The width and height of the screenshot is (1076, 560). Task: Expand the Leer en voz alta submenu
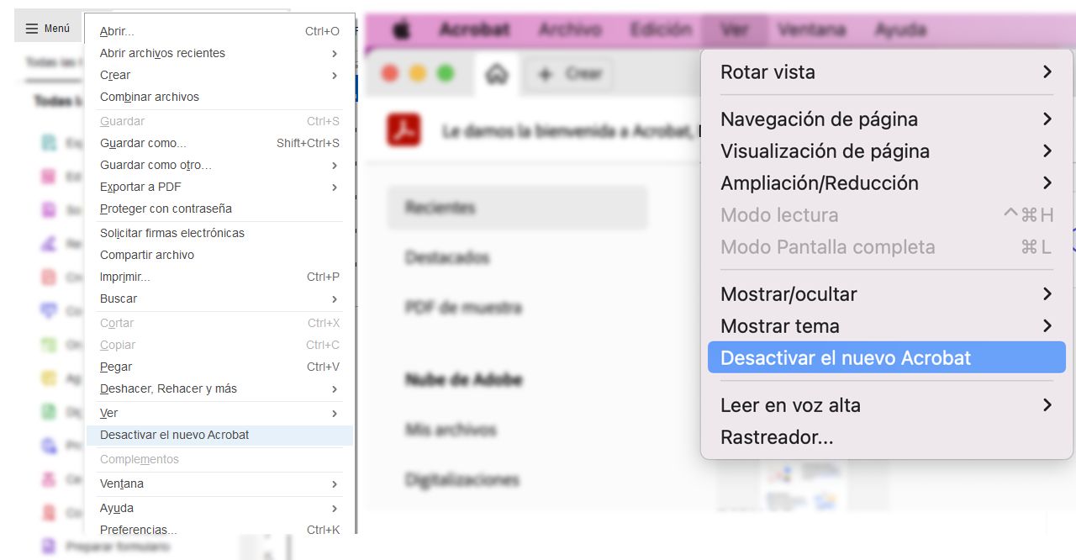tap(790, 405)
